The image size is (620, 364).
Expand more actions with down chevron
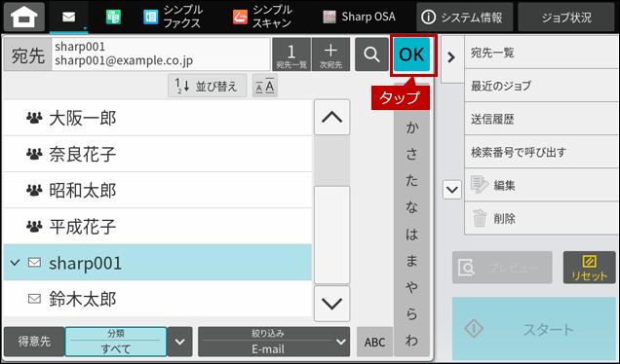tap(452, 190)
